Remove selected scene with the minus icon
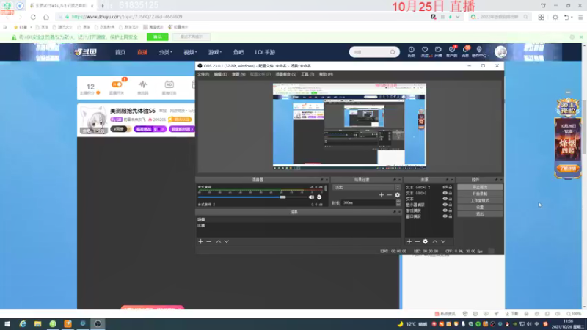This screenshot has height=330, width=587. pyautogui.click(x=209, y=241)
